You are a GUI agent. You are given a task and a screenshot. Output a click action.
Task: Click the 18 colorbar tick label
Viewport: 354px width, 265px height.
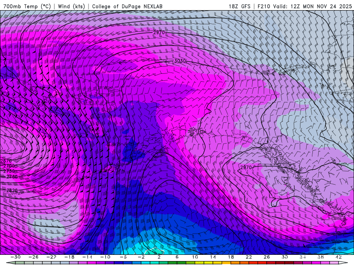coord(231,257)
